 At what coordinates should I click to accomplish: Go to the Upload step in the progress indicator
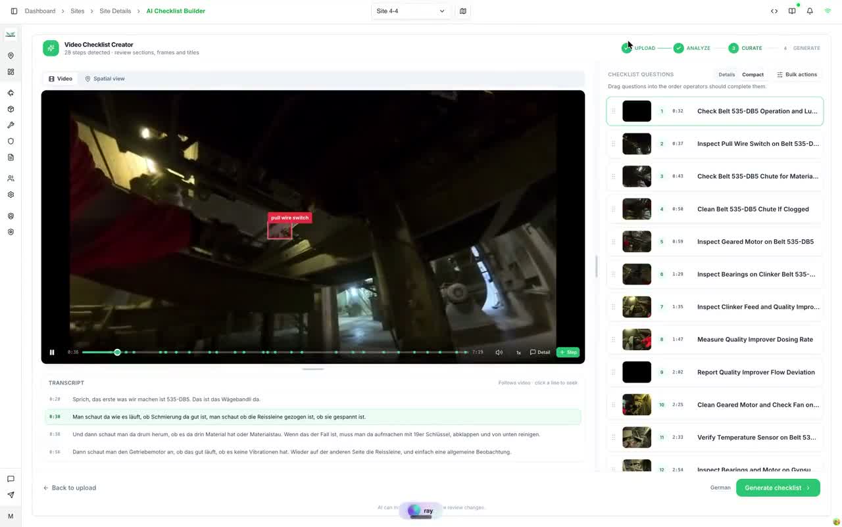639,48
